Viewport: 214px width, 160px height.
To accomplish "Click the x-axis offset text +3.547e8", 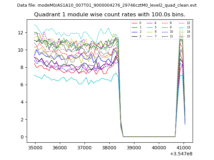I will [181, 154].
